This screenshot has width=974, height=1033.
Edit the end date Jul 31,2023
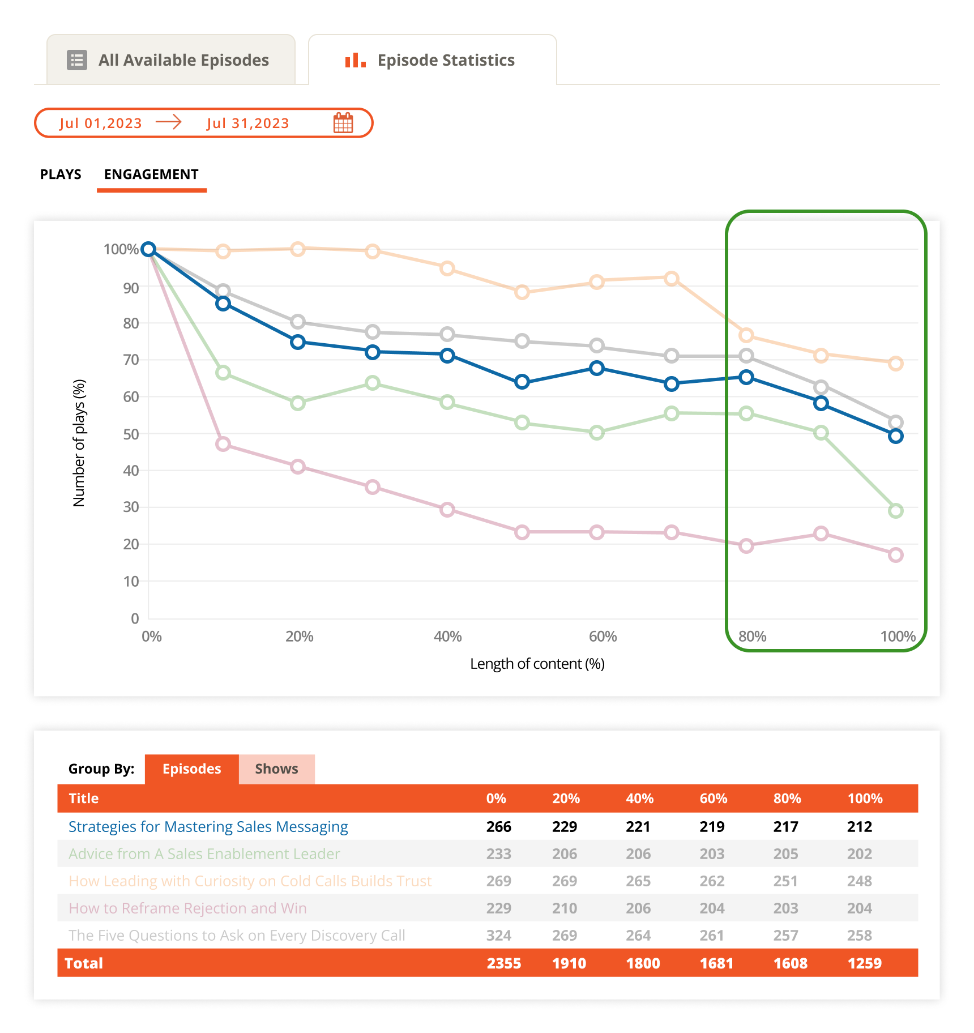coord(248,123)
